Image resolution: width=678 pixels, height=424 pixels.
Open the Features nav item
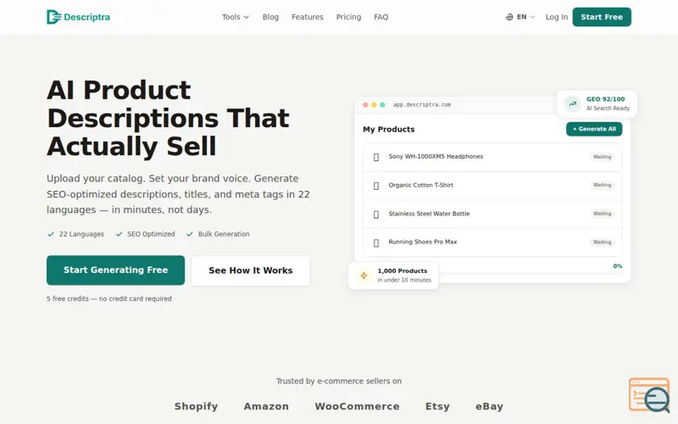pyautogui.click(x=308, y=17)
